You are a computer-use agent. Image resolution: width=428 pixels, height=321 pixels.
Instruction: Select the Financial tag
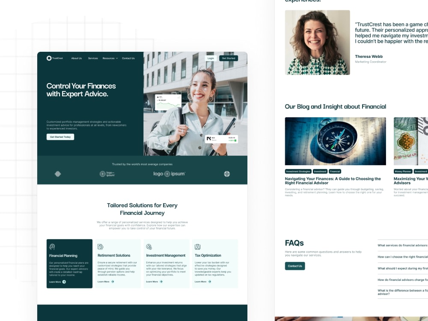[335, 172]
